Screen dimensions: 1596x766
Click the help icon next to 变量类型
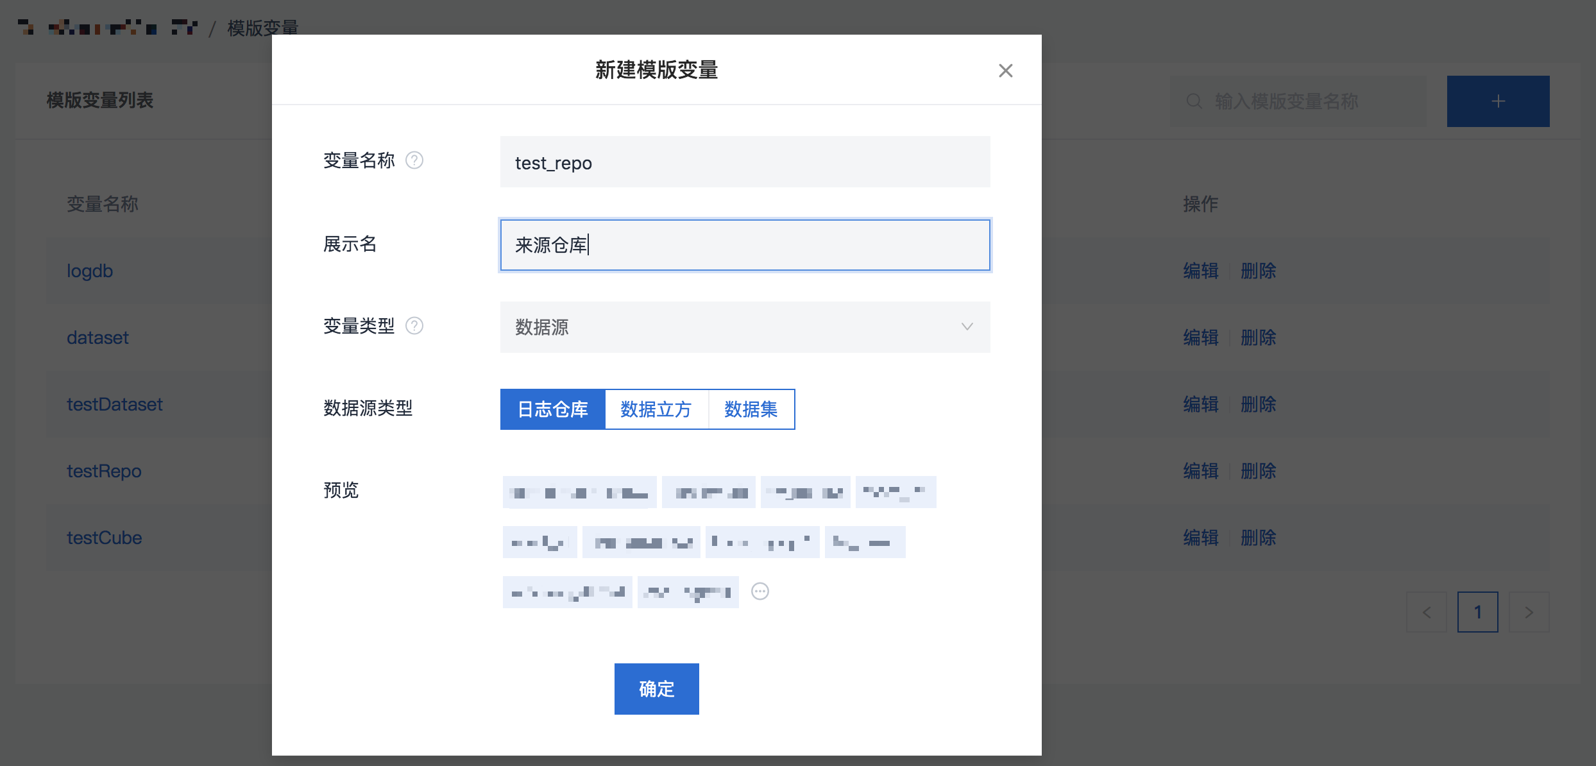tap(414, 326)
